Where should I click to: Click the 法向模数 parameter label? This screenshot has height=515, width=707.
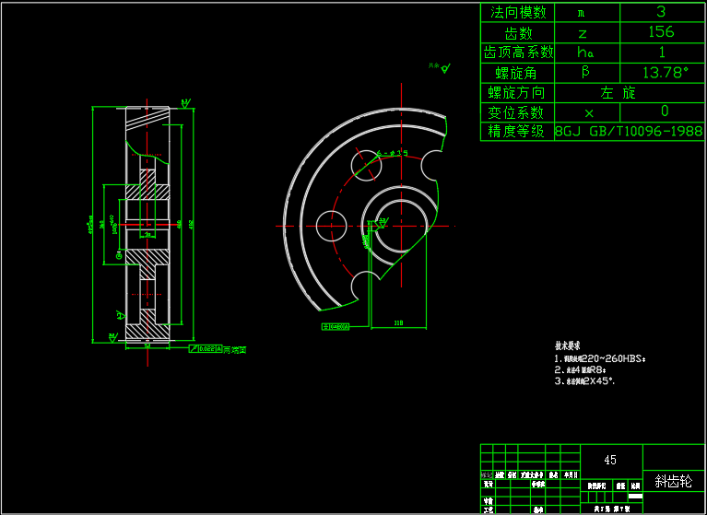click(x=519, y=12)
